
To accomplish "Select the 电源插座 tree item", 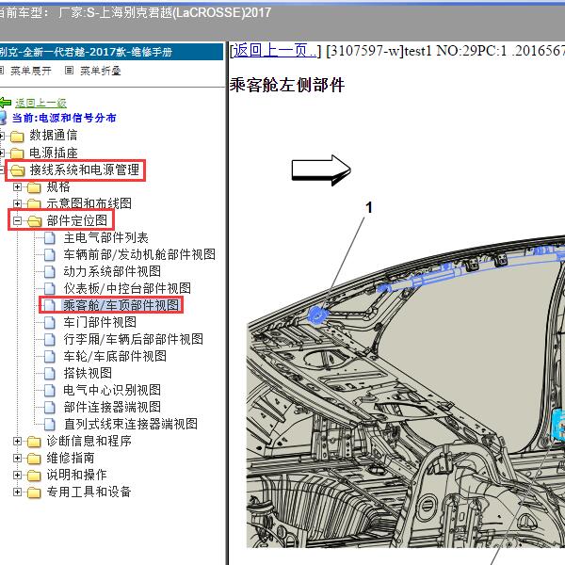I will point(54,153).
